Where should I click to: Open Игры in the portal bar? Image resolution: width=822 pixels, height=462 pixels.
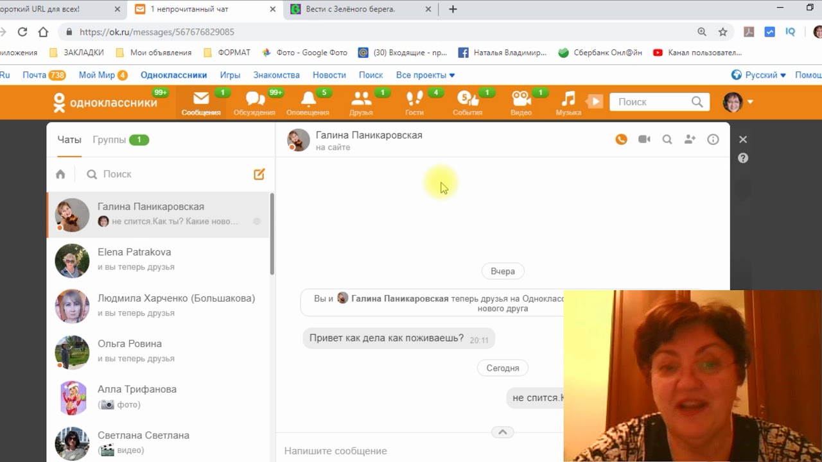tap(230, 75)
